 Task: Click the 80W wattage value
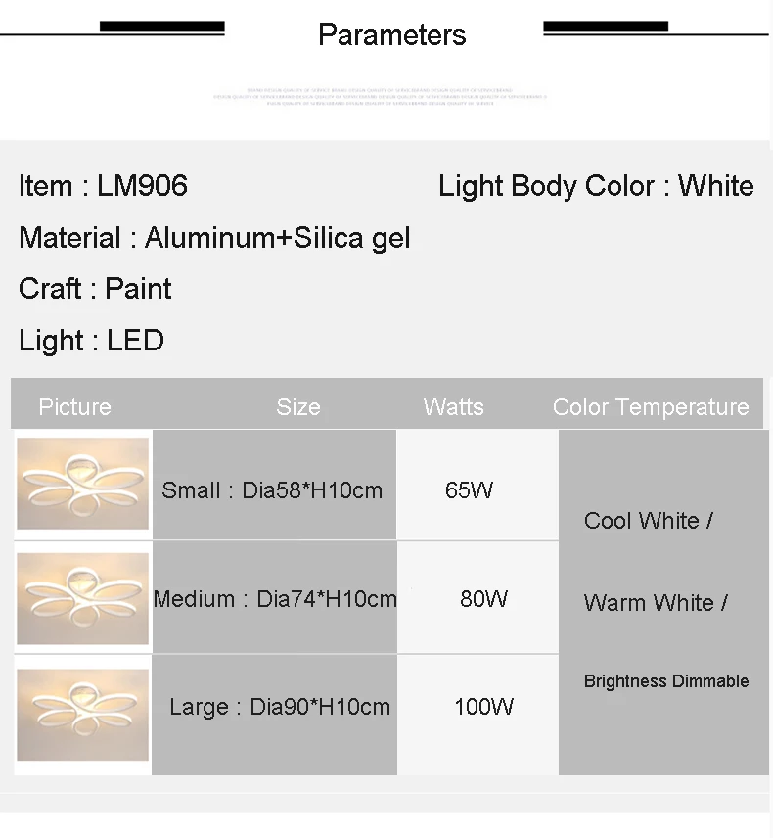point(484,598)
